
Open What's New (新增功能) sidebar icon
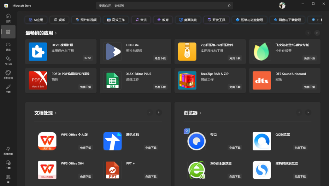(x=8, y=151)
